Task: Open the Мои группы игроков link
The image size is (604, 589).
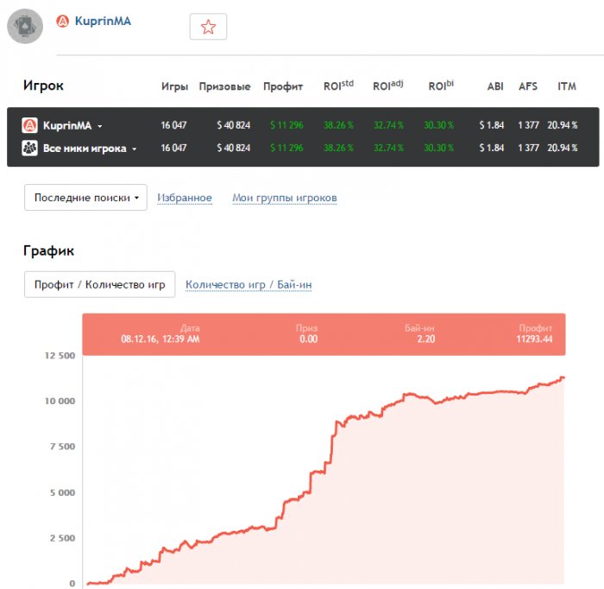Action: click(285, 198)
